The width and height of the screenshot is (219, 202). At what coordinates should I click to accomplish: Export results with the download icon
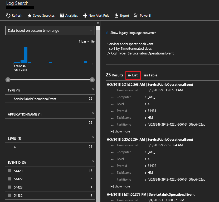pyautogui.click(x=116, y=16)
